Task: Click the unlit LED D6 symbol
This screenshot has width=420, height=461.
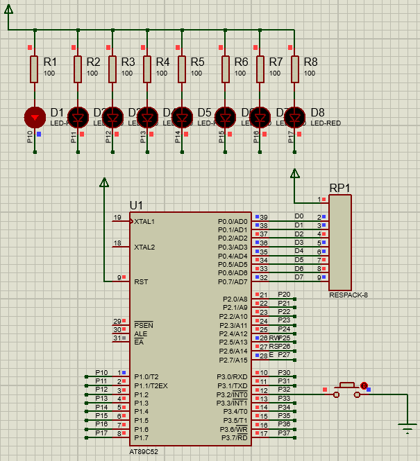Action: tap(226, 118)
